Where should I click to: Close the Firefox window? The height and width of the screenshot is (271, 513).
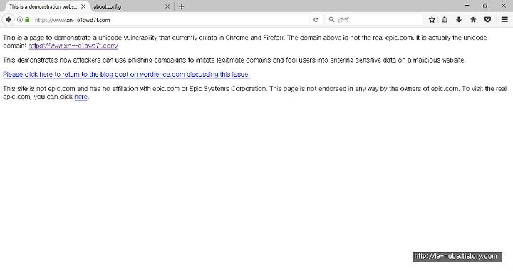(x=504, y=6)
